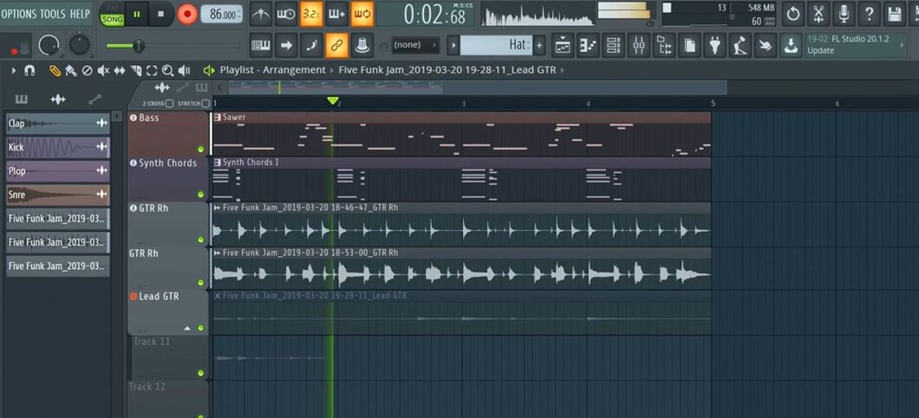Toggle the Synth Chords track mute light

click(200, 195)
